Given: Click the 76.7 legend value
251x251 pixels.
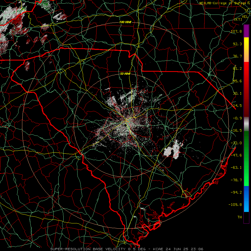Looking at the screenshot, I should [237, 56].
